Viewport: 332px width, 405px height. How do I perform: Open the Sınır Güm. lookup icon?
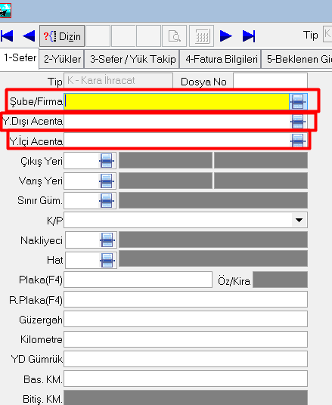[107, 200]
